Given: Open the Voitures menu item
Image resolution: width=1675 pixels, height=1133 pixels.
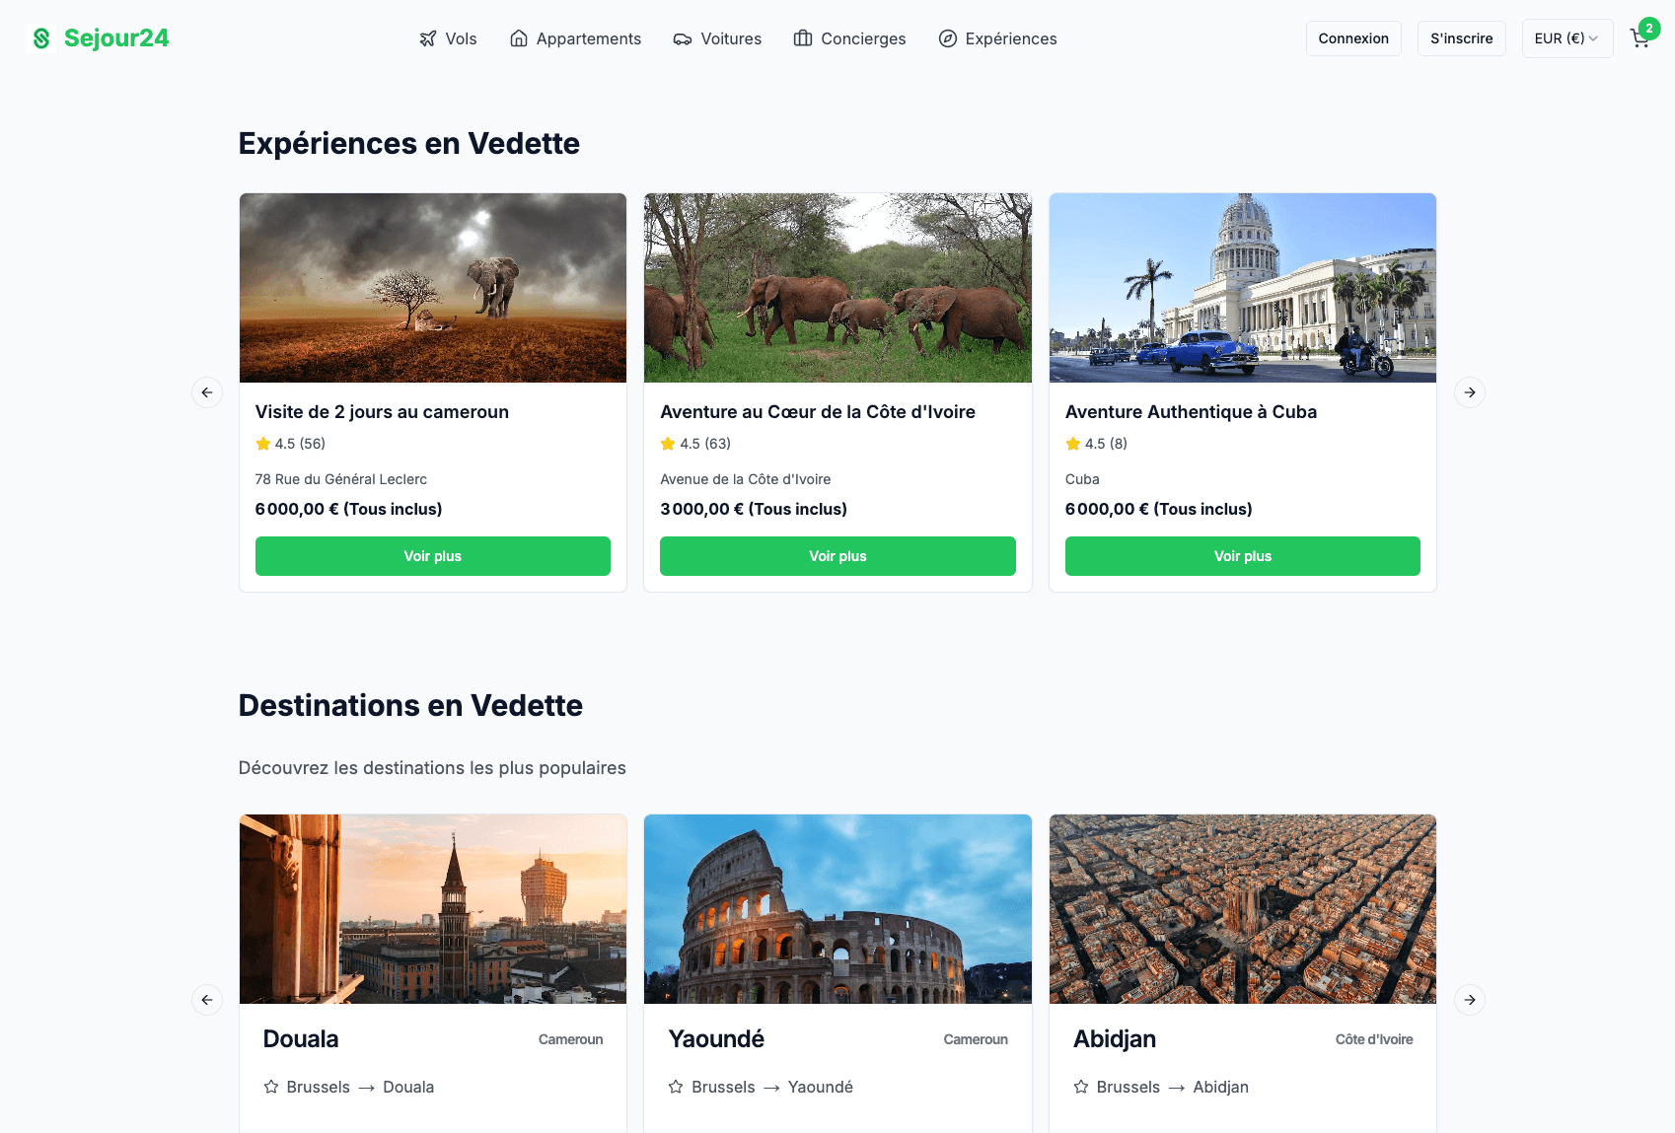Looking at the screenshot, I should click(x=717, y=38).
